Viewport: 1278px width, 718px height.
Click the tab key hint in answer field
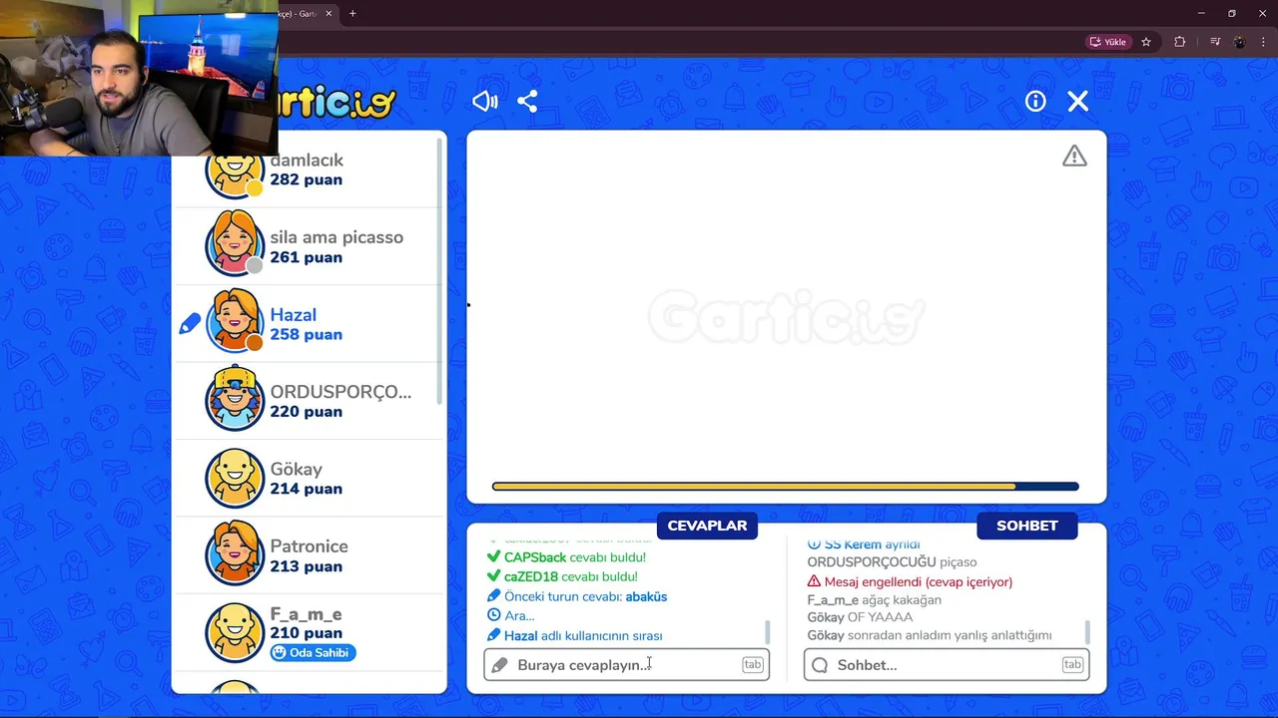(x=752, y=665)
